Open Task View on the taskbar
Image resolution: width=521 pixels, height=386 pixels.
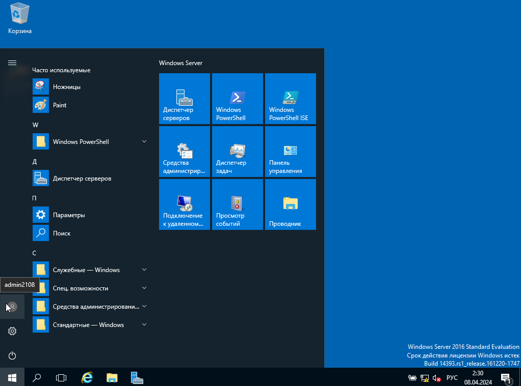coord(61,377)
